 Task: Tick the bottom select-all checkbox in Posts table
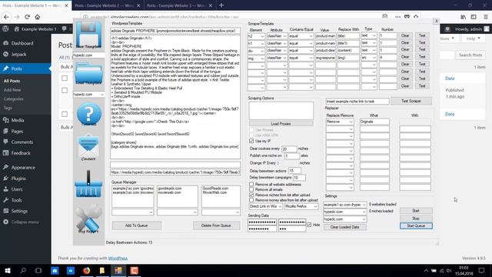[x=65, y=114]
